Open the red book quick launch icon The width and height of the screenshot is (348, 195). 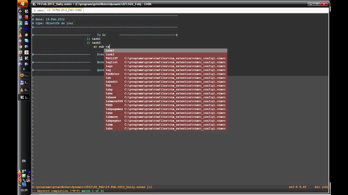pyautogui.click(x=26, y=17)
